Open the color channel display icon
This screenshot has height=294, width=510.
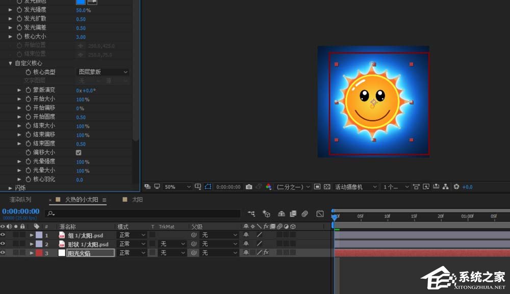click(x=269, y=187)
